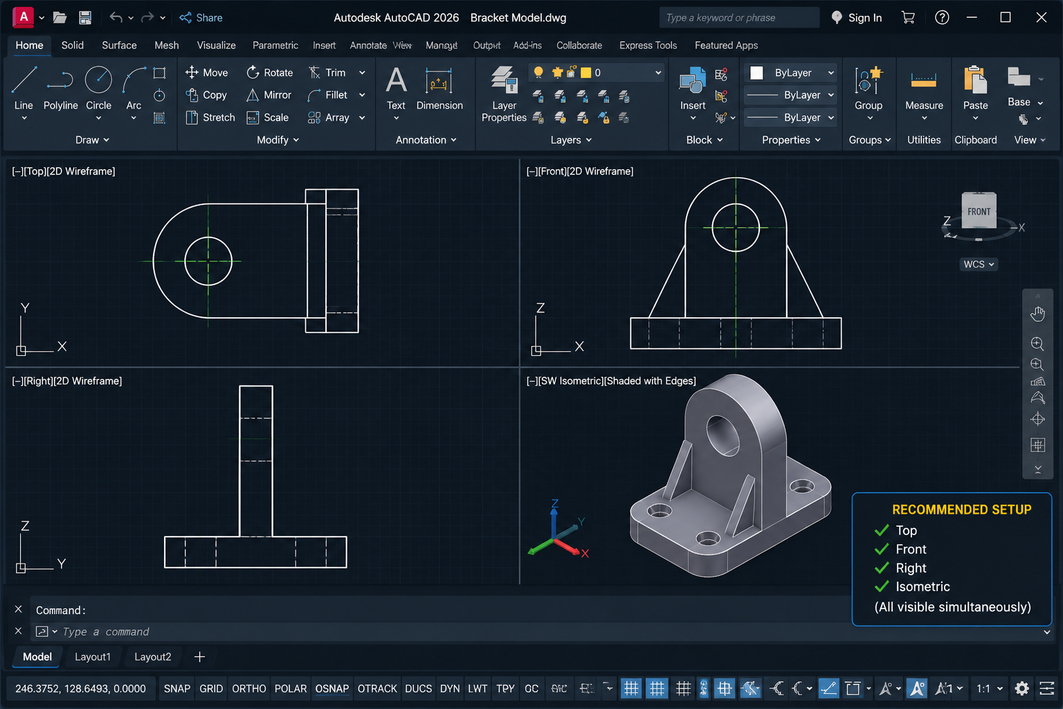The width and height of the screenshot is (1063, 709).
Task: Toggle ORTHO mode
Action: (x=249, y=688)
